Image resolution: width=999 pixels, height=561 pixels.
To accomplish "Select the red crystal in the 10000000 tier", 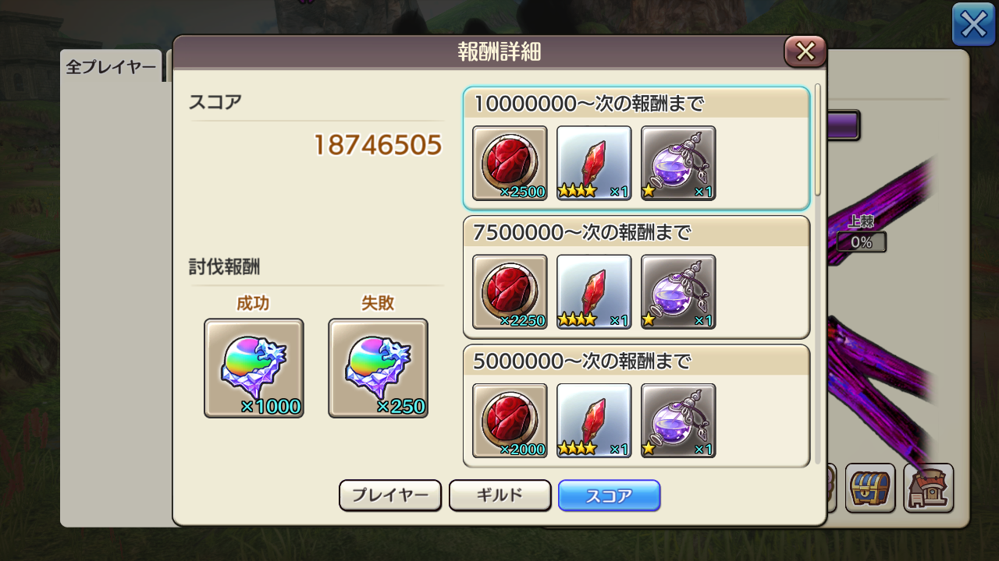I will [594, 163].
